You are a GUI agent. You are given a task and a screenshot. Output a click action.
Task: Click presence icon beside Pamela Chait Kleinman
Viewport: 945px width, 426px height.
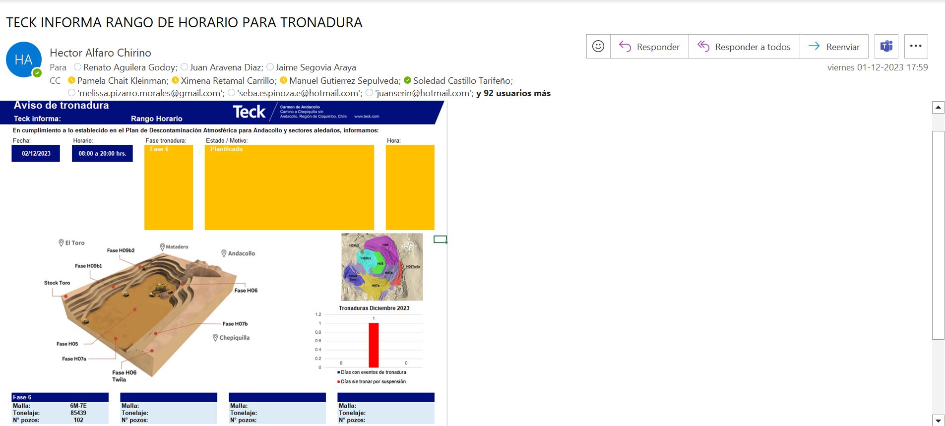click(71, 80)
